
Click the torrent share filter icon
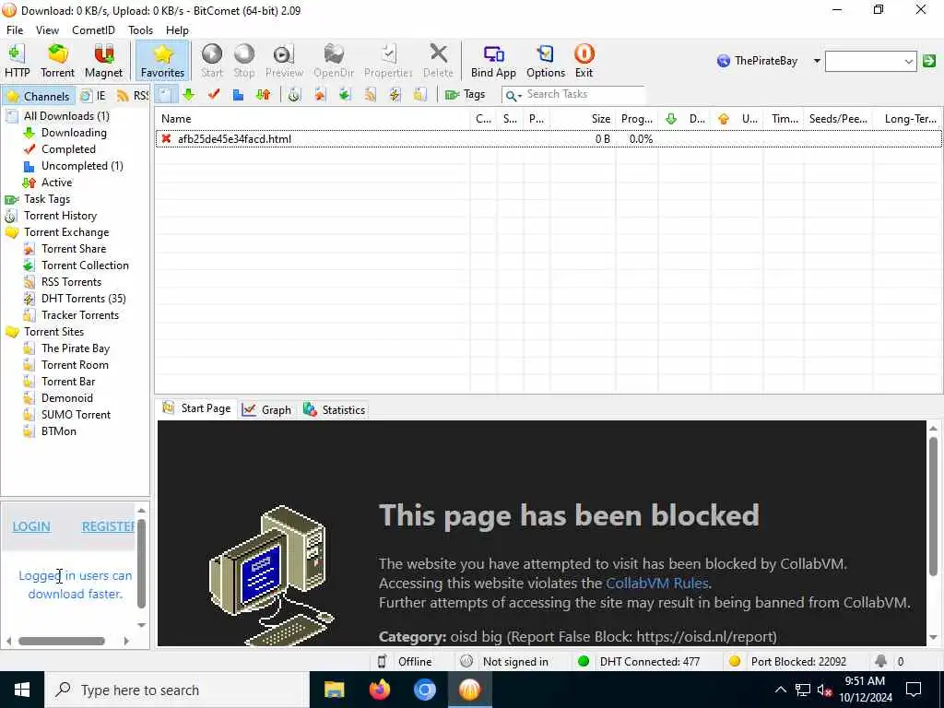click(320, 95)
